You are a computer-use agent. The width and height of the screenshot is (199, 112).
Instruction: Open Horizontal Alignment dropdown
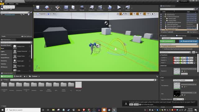178,99
